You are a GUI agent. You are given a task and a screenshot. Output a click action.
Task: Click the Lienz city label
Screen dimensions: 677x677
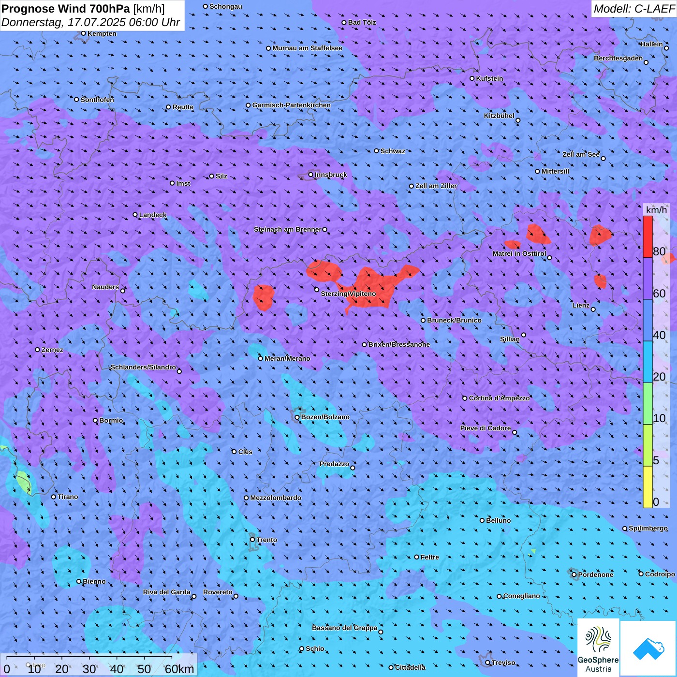pyautogui.click(x=581, y=305)
